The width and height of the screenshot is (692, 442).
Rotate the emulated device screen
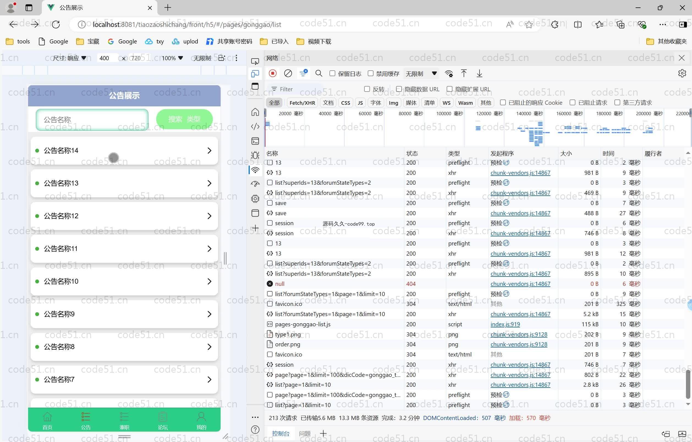click(222, 58)
